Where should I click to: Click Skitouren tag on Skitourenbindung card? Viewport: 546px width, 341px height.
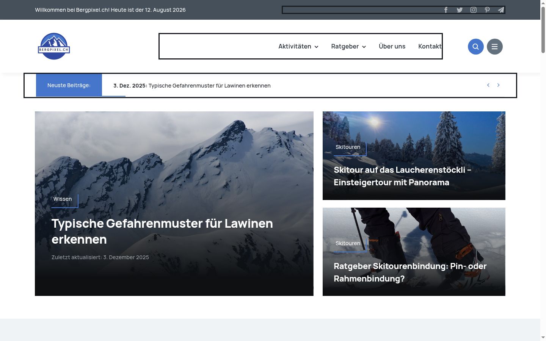[x=348, y=243]
